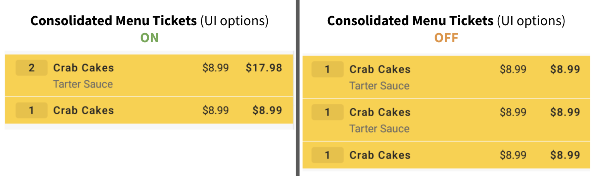The height and width of the screenshot is (176, 595).
Task: Click second Tarter Sauce modifier in OFF panel
Action: (379, 129)
